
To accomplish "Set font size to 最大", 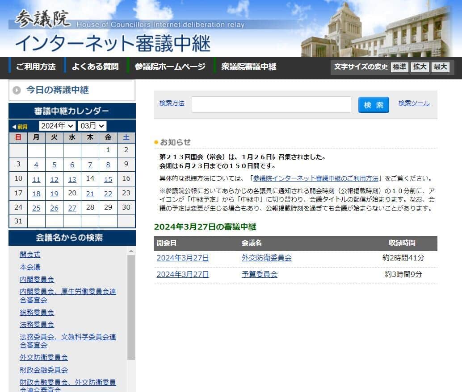I will (x=441, y=67).
